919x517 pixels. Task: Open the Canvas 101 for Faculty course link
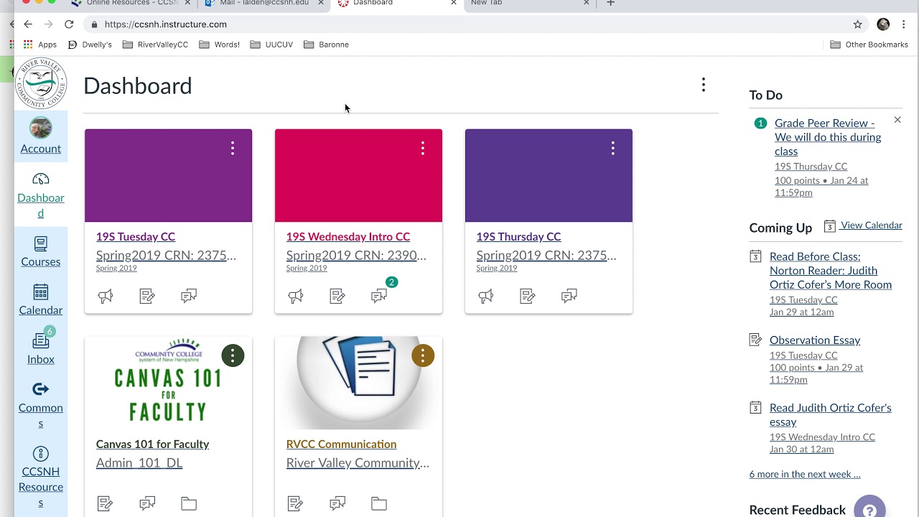click(152, 444)
